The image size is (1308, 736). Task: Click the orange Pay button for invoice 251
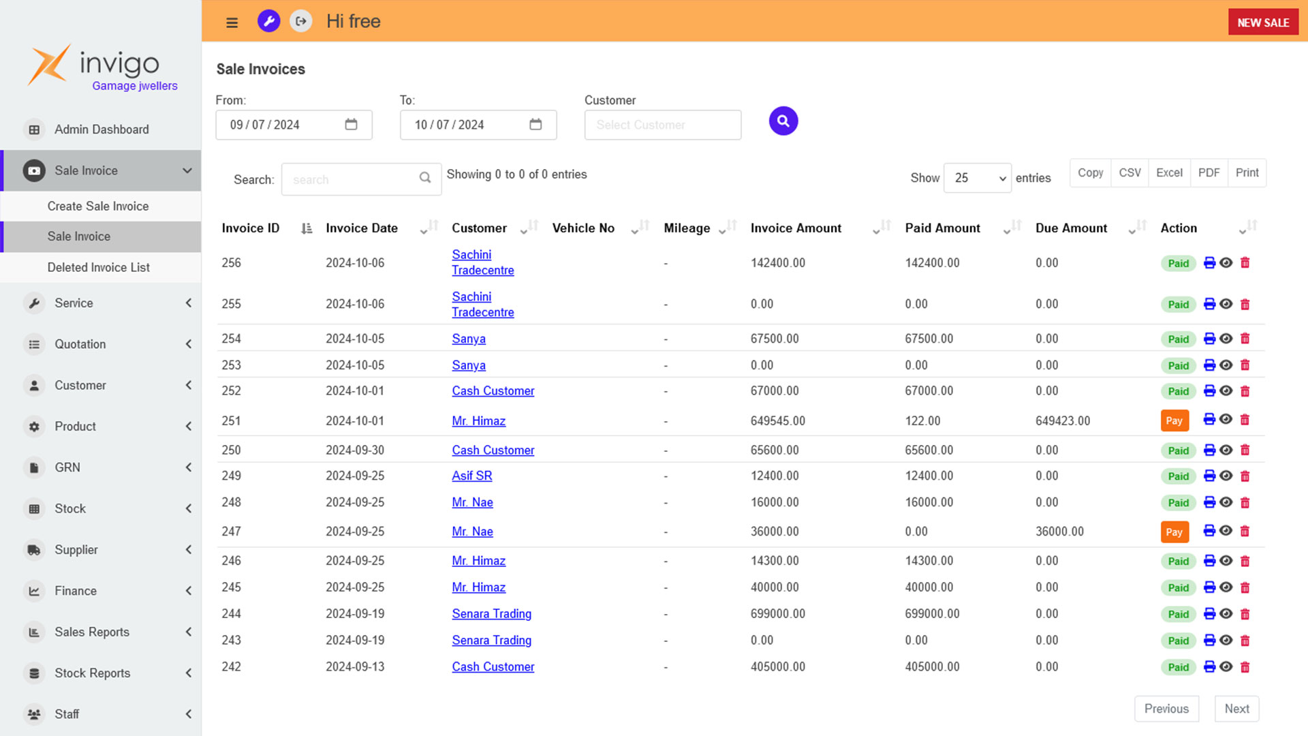click(1174, 420)
